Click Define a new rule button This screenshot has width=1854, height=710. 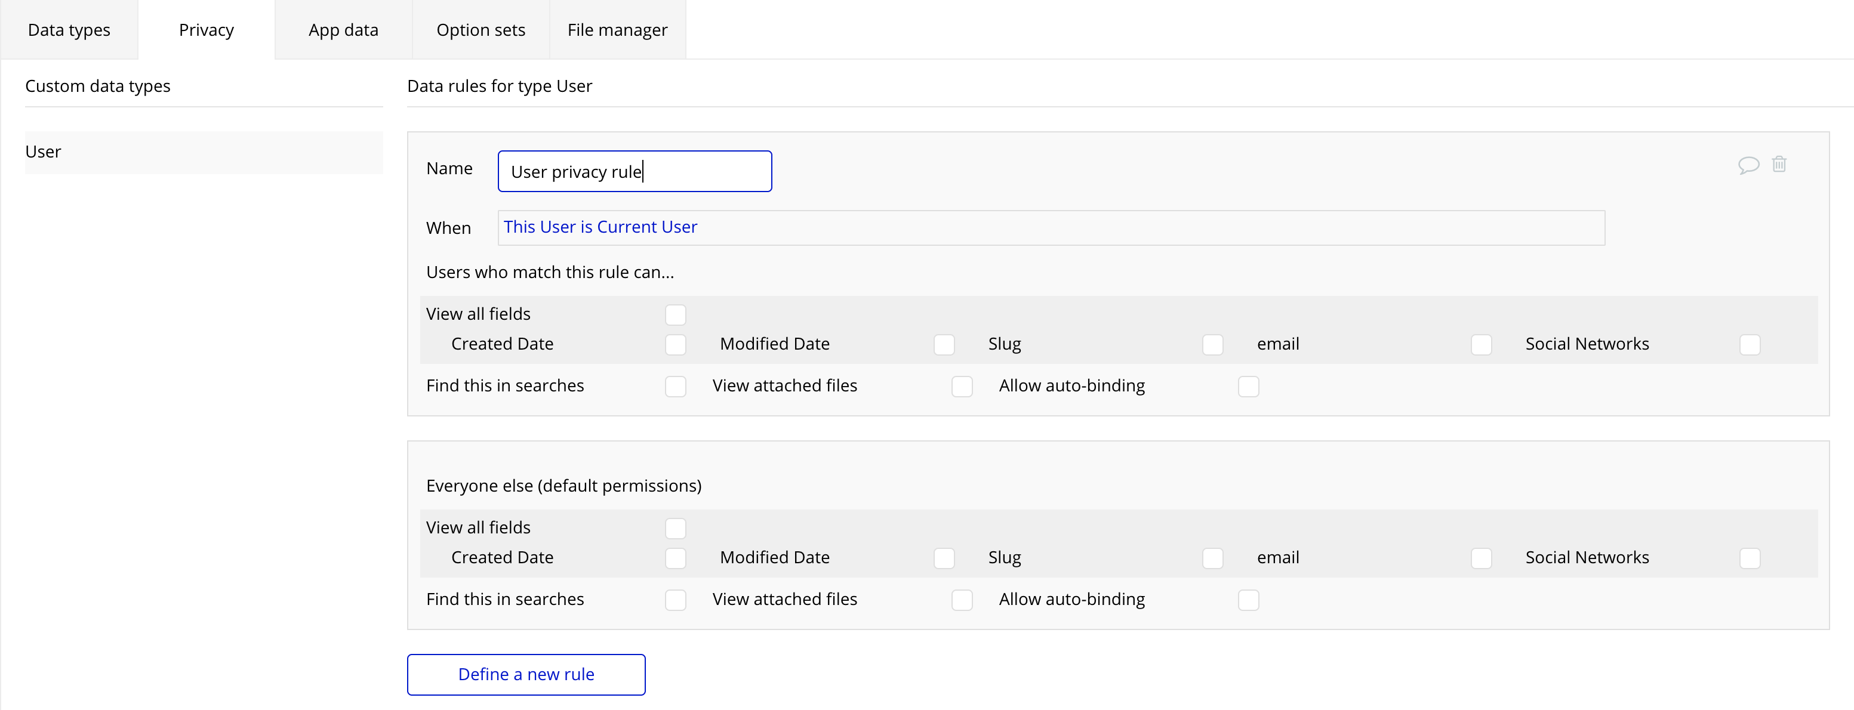526,674
